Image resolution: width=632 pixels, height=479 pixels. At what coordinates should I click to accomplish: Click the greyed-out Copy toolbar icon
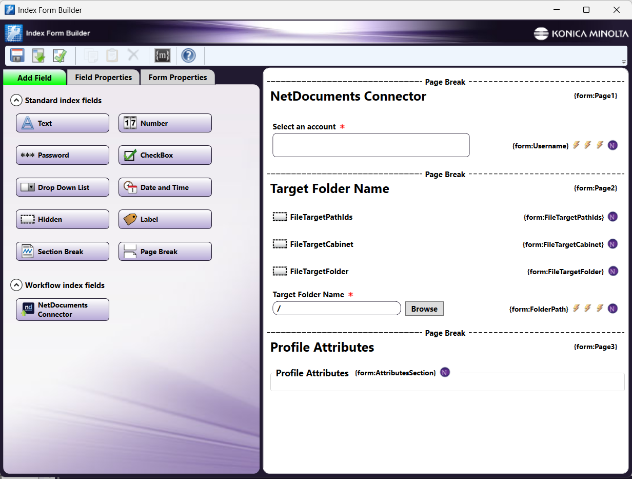pyautogui.click(x=90, y=55)
